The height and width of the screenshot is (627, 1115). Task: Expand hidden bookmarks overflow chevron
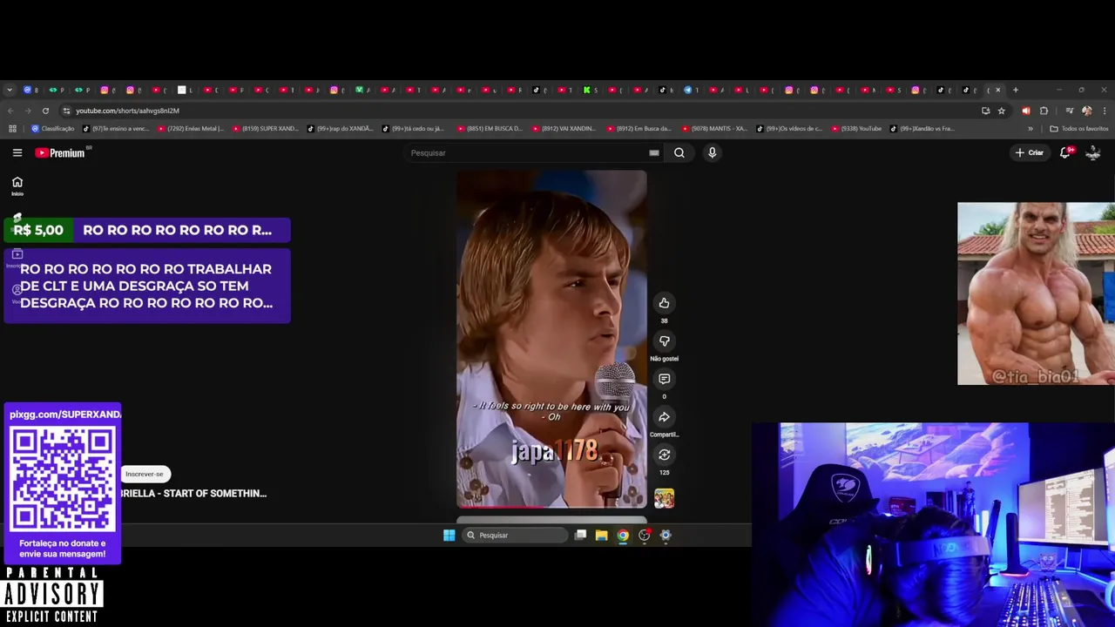tap(1031, 129)
